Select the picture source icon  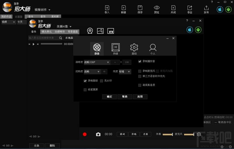[100, 31]
